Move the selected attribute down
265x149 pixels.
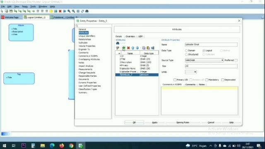coord(137,48)
